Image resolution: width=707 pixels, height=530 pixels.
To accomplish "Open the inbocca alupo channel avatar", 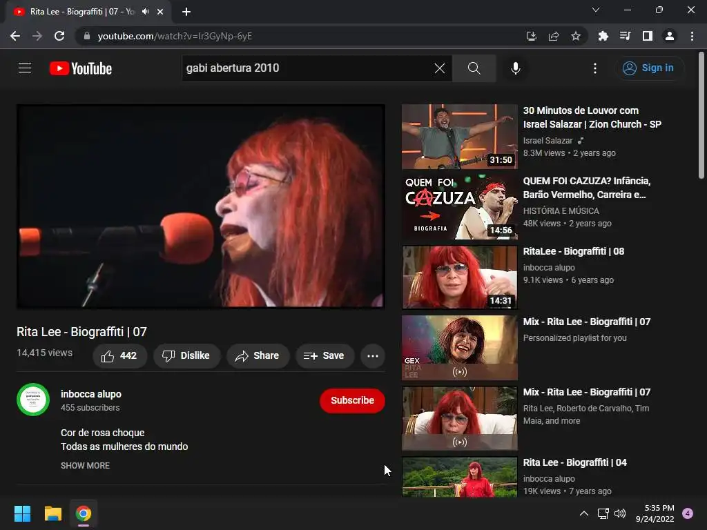I will pos(33,400).
